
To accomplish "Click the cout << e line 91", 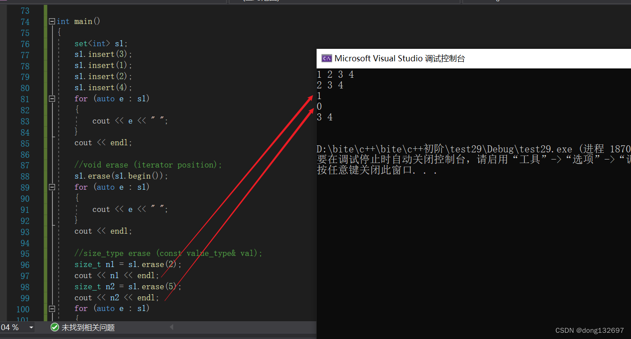I will [x=131, y=209].
